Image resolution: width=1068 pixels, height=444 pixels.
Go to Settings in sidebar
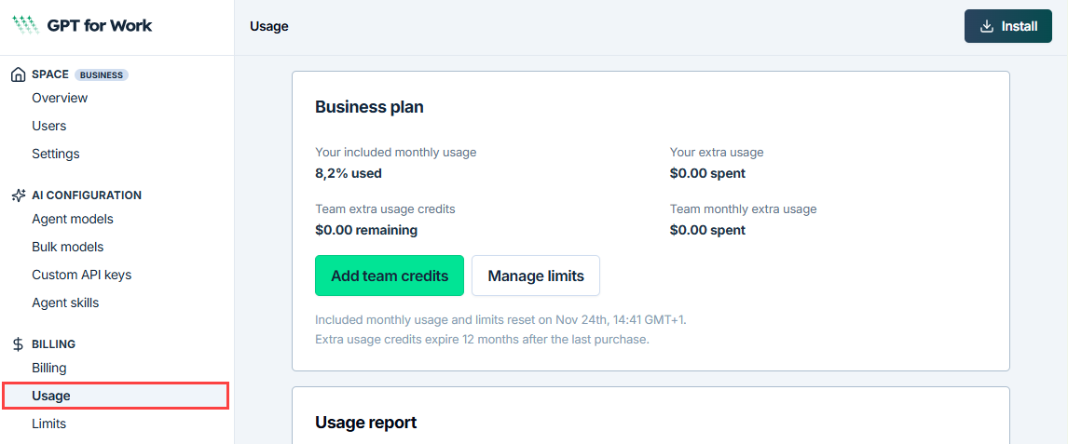point(56,154)
